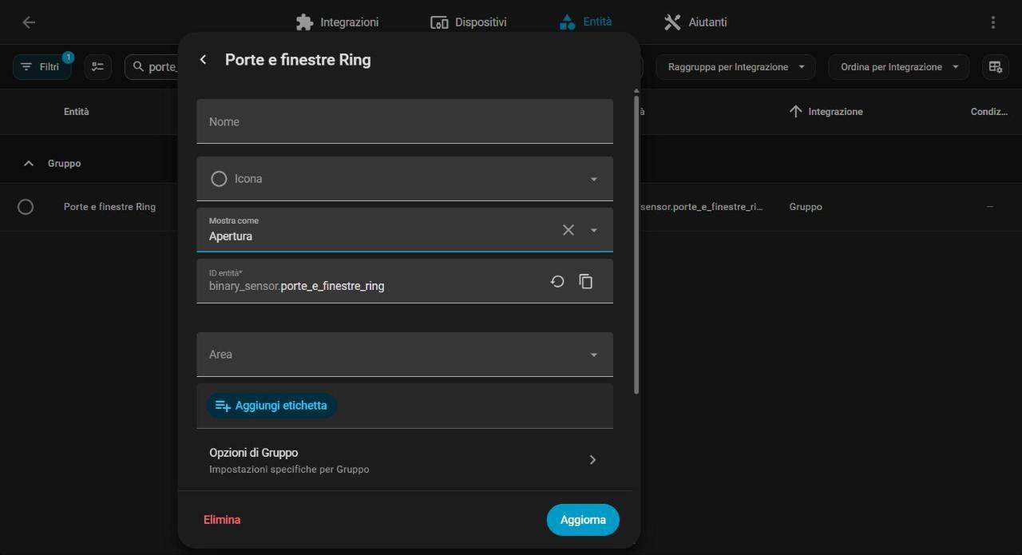Open Raggruppa per Integrazione dropdown

[735, 67]
